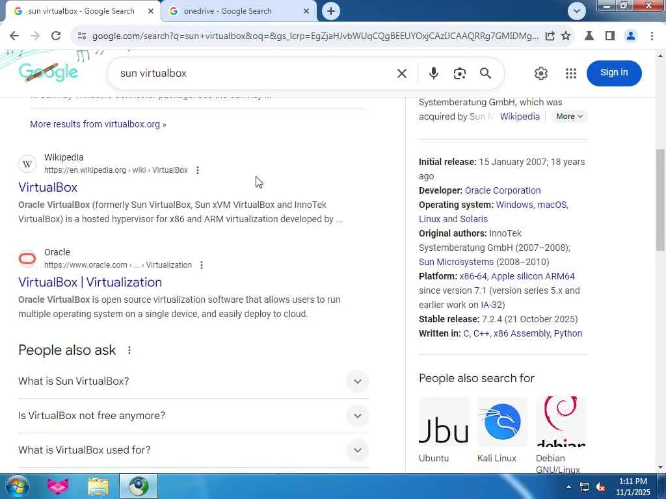Viewport: 666px width, 499px height.
Task: Open People also ask options menu
Action: [129, 350]
